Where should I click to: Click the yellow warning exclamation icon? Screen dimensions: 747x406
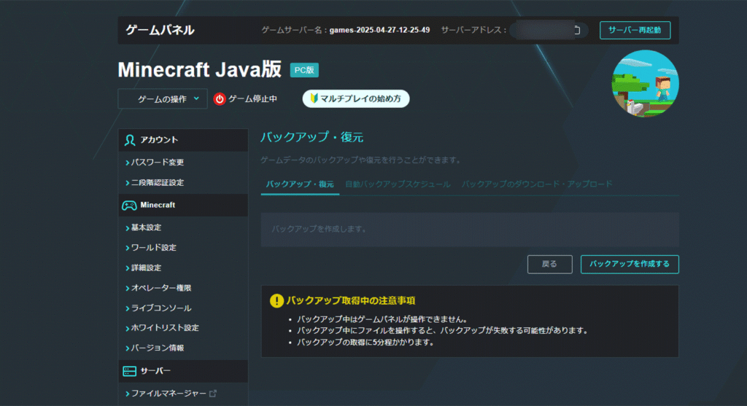[276, 301]
